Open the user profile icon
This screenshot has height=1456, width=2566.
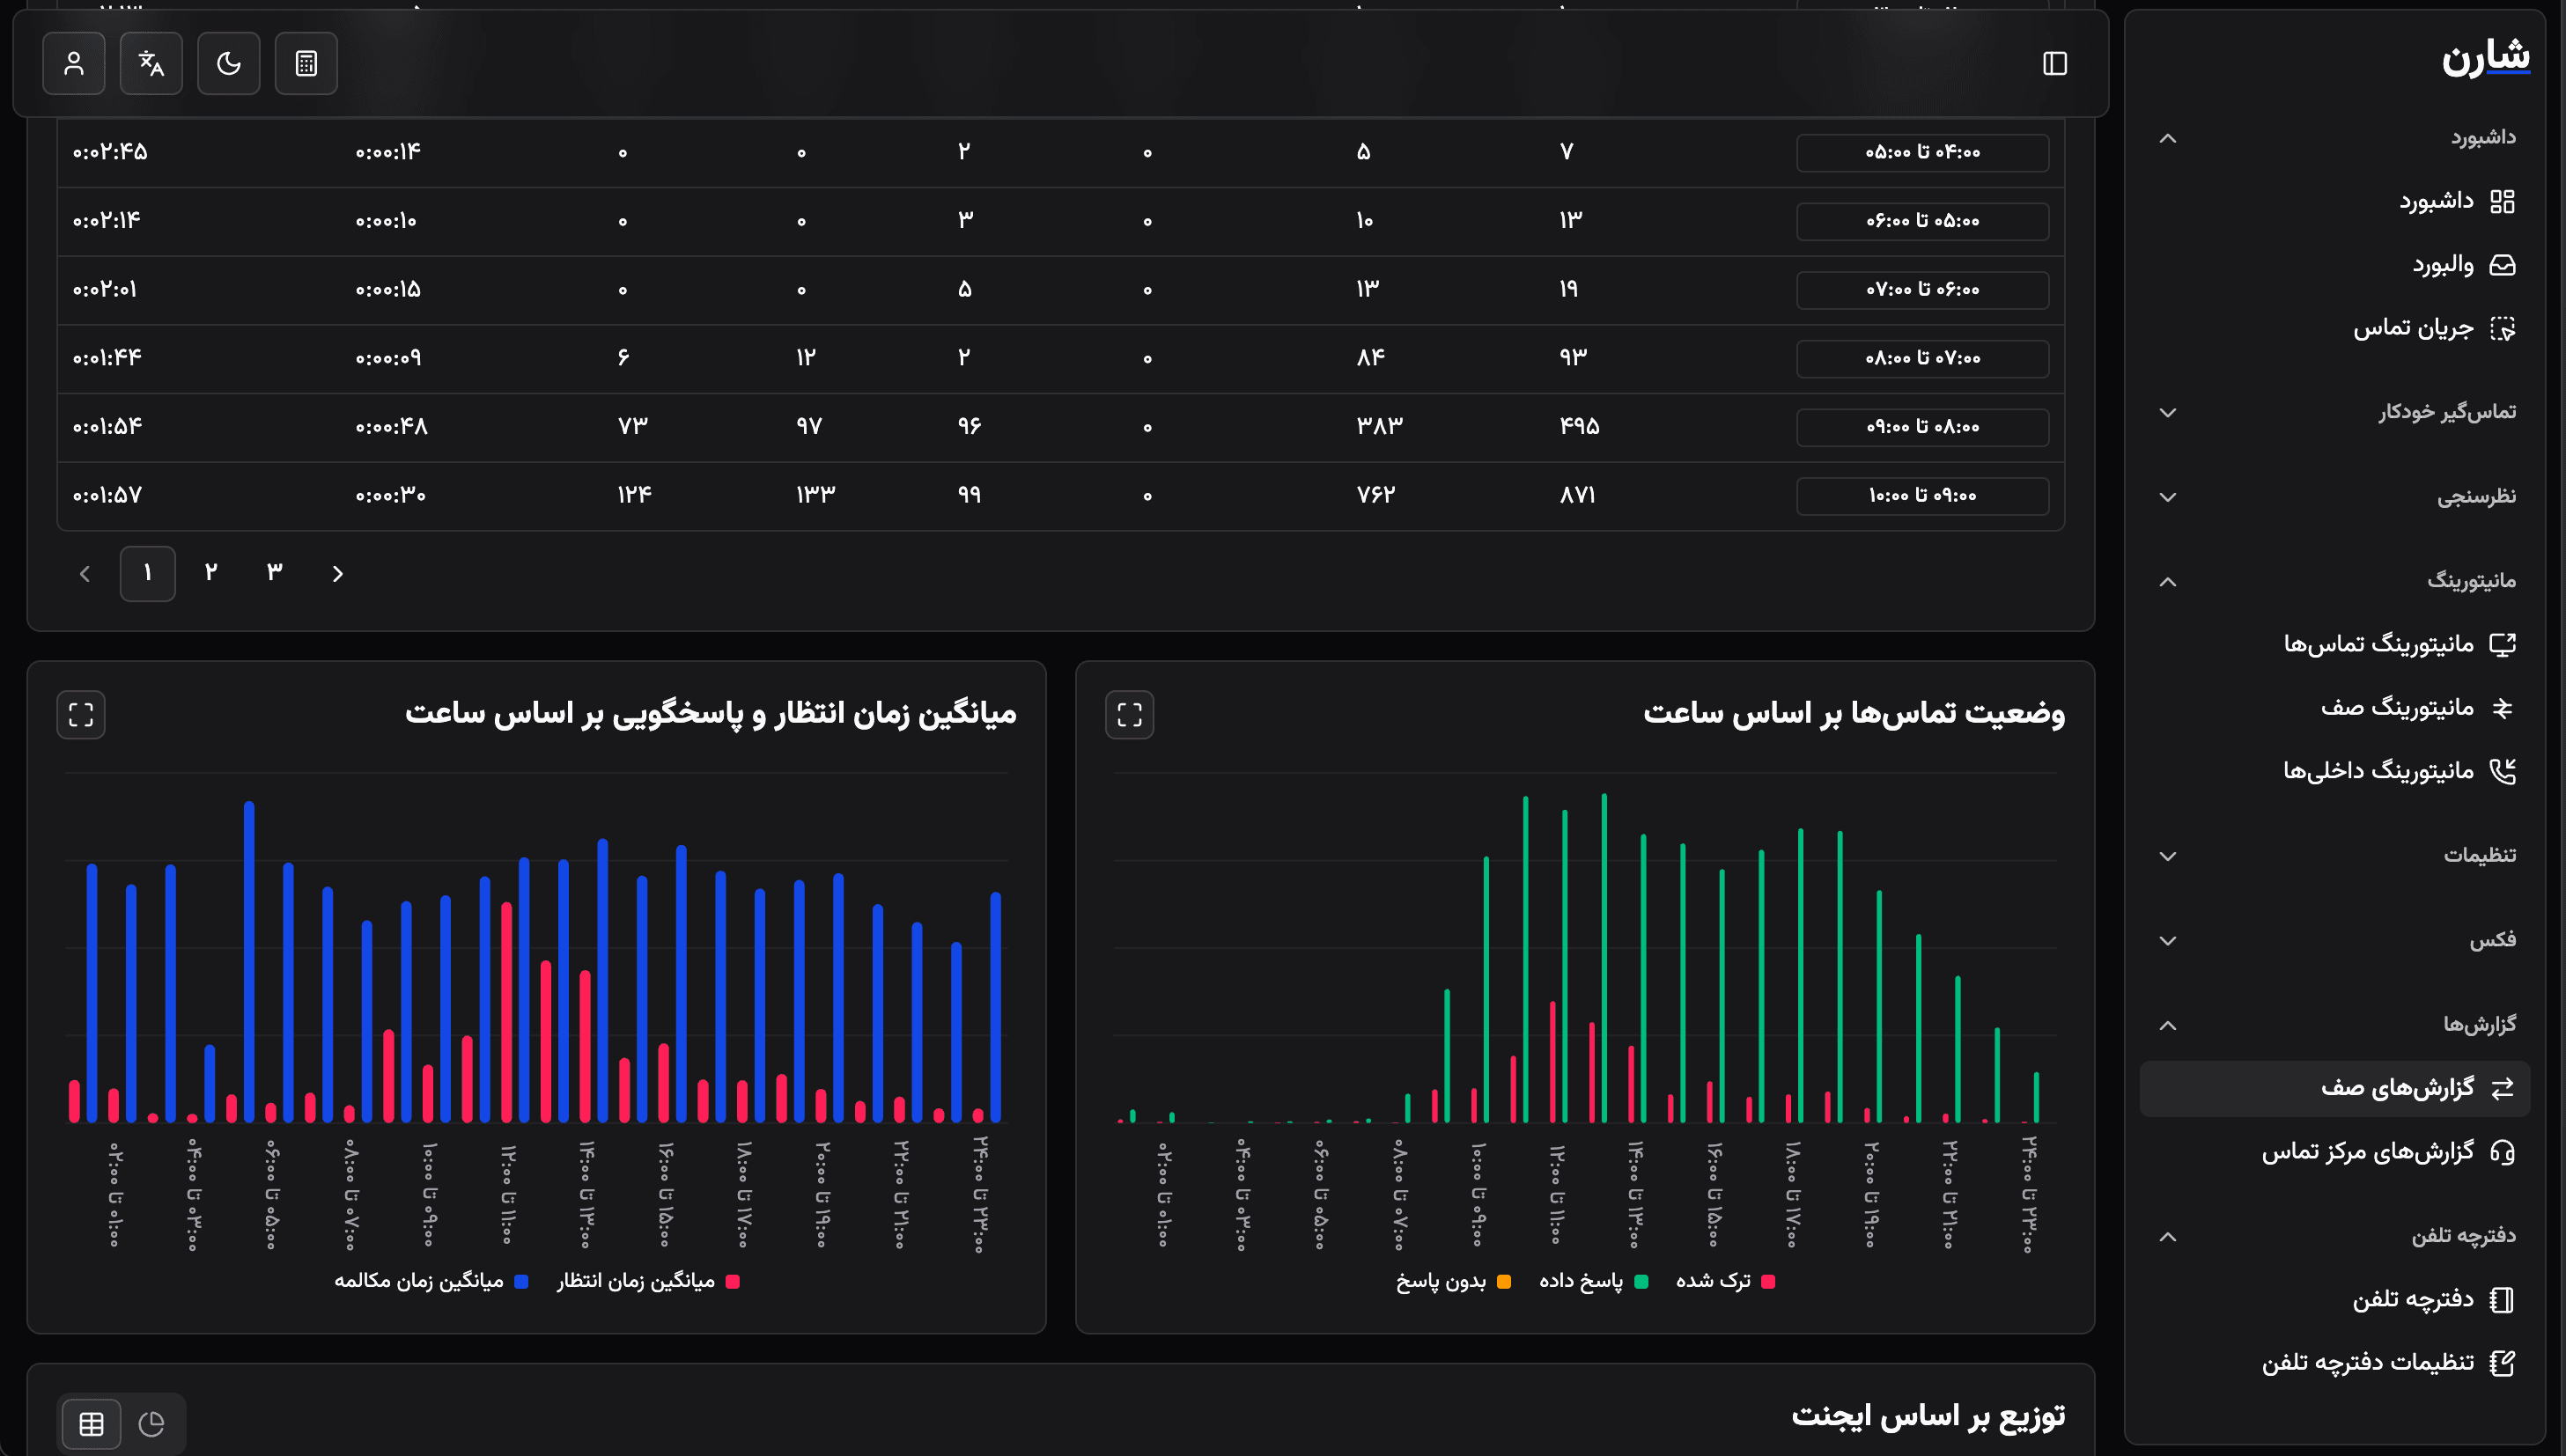tap(74, 64)
